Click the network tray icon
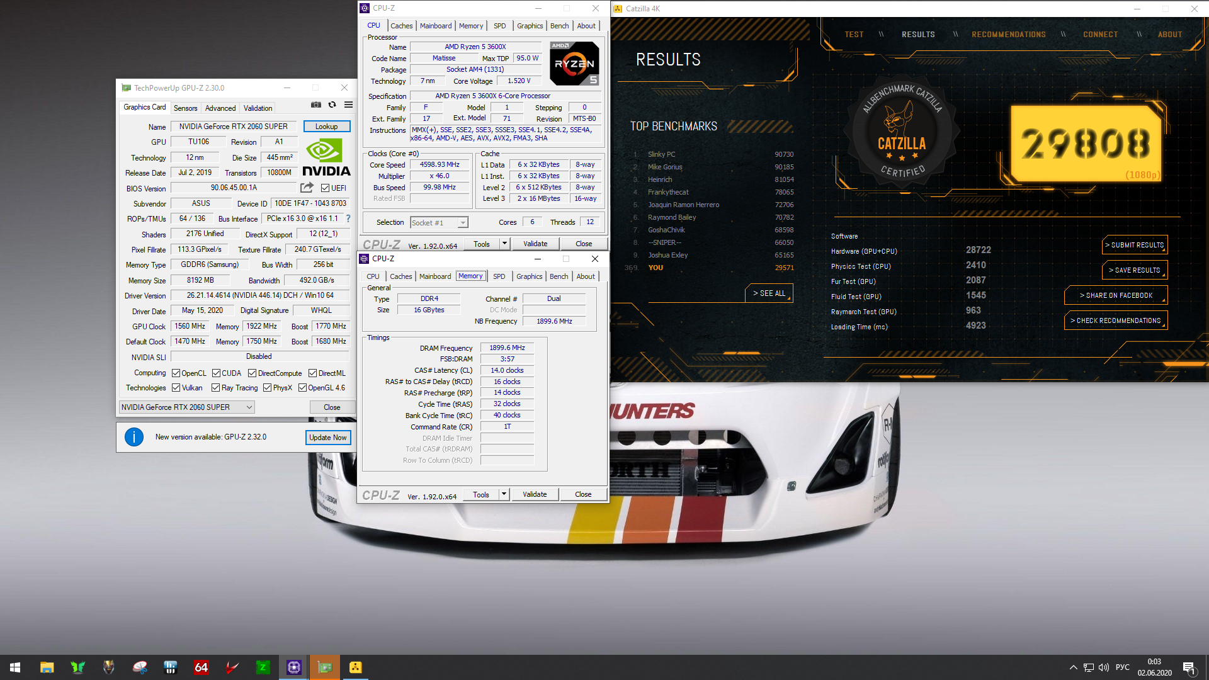Screen dimensions: 1209x680 (x=1088, y=667)
